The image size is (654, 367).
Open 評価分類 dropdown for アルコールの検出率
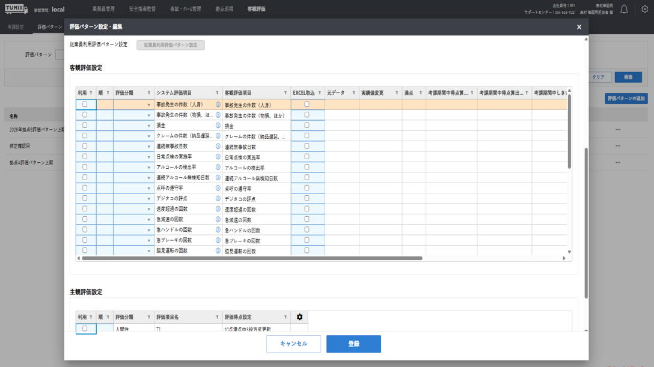[x=148, y=168]
